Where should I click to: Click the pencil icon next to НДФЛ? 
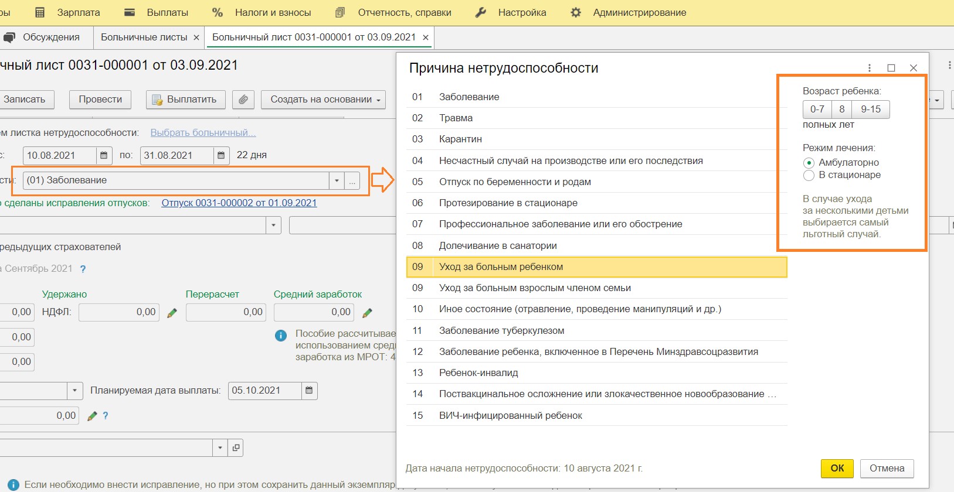point(172,313)
